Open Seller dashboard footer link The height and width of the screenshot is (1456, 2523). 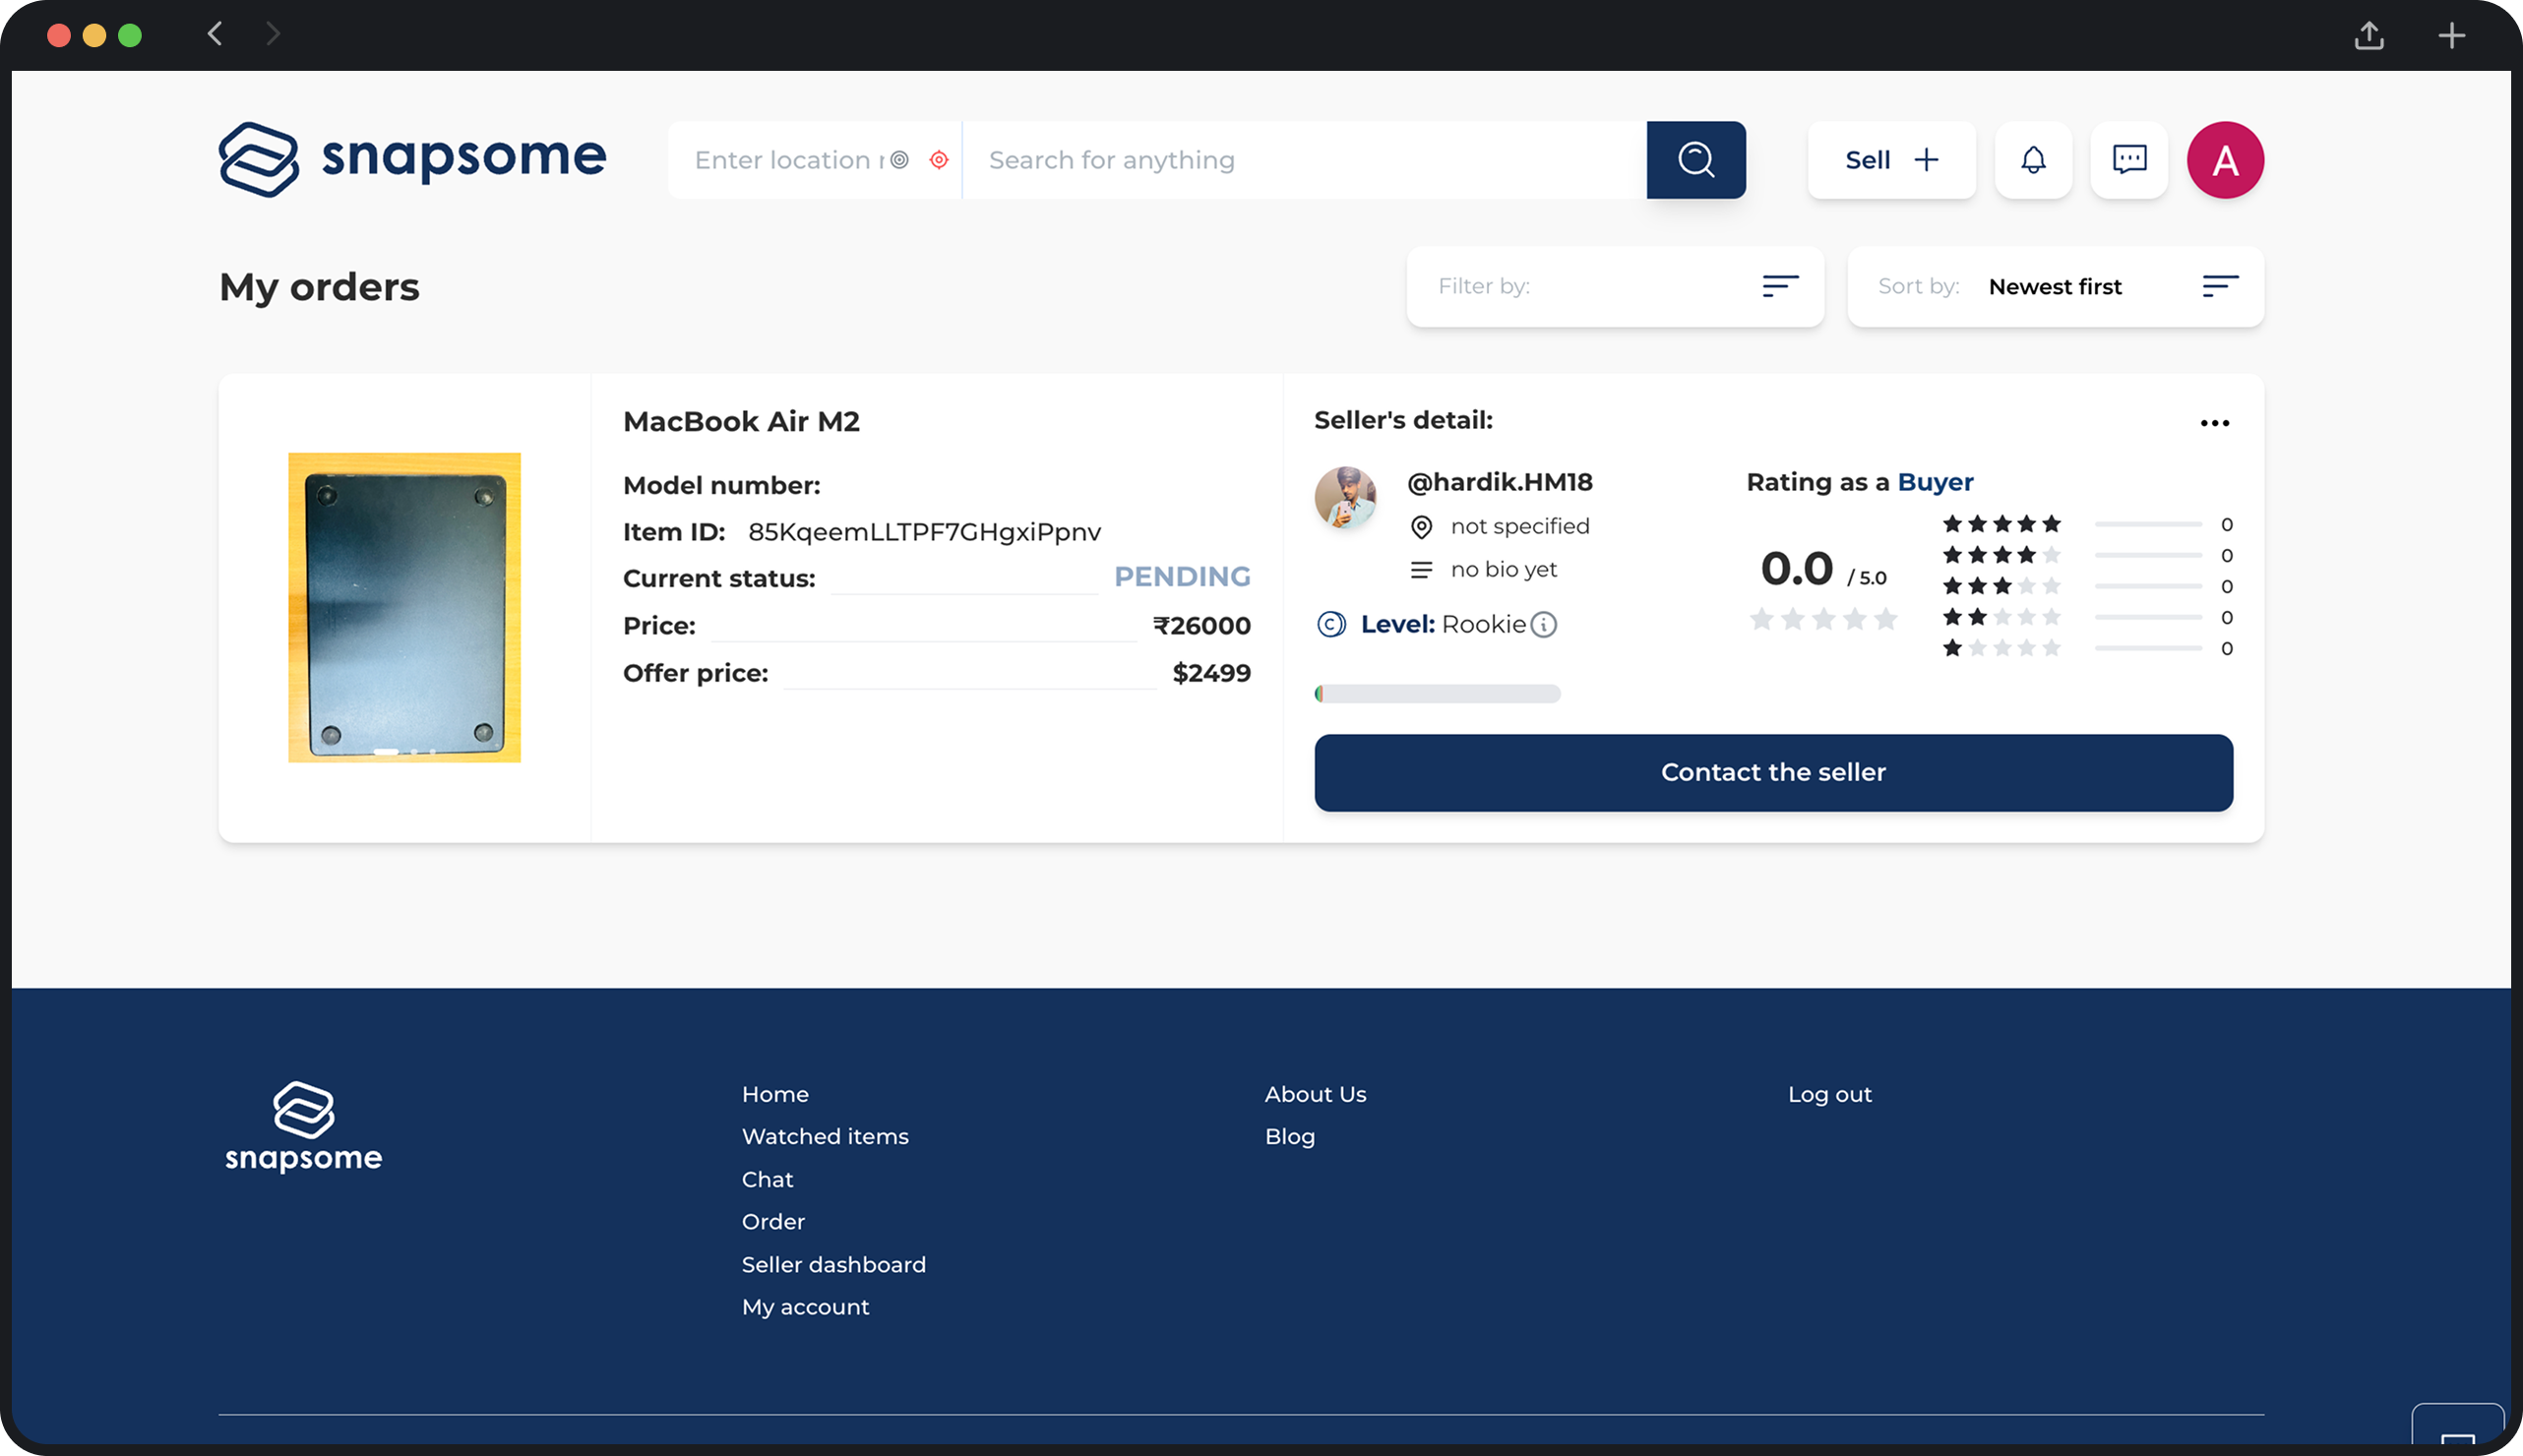tap(834, 1265)
